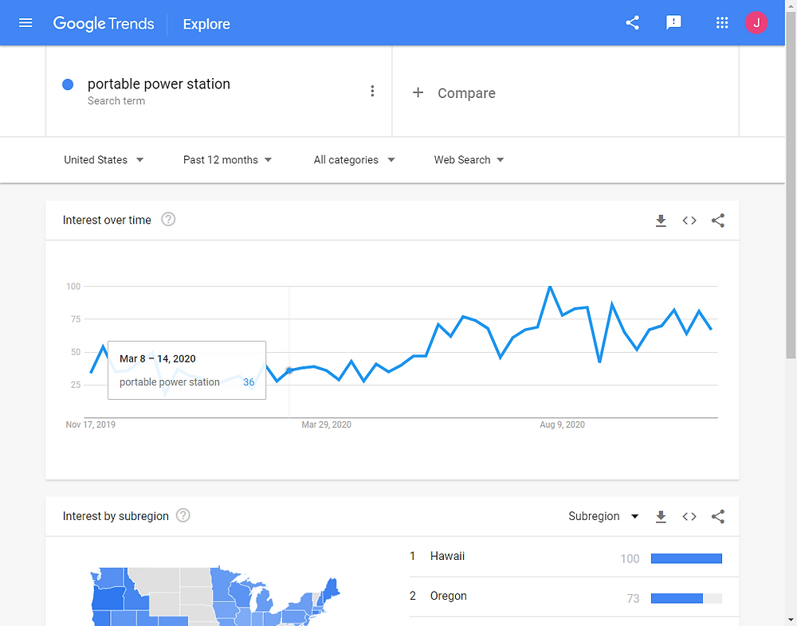Click the Nov 17, 2019 axis label

coord(91,425)
